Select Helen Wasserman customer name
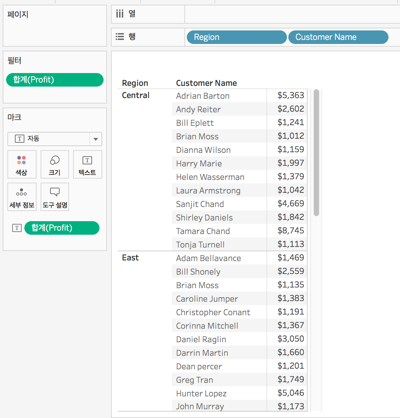This screenshot has height=418, width=400. click(x=210, y=177)
